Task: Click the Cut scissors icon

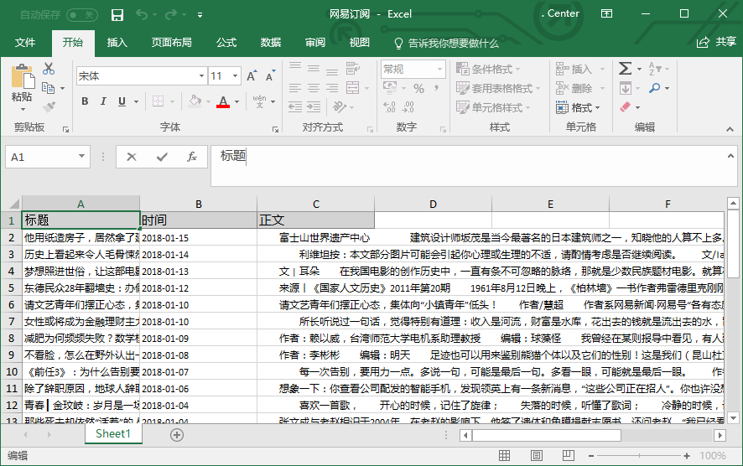Action: coord(49,69)
